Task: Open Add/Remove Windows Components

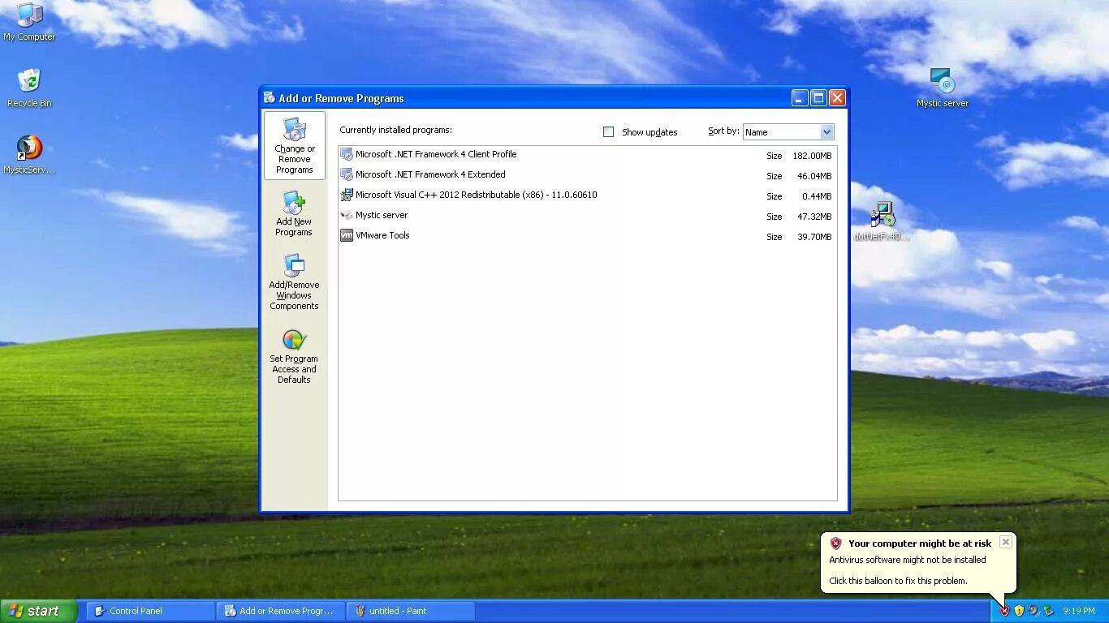Action: (294, 281)
